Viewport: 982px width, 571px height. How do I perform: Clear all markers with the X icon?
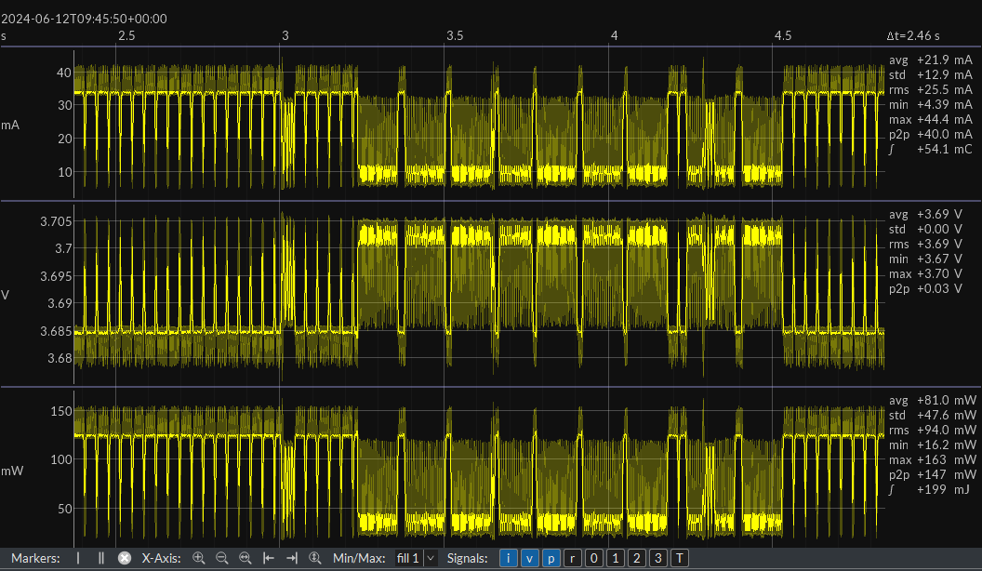pos(125,558)
